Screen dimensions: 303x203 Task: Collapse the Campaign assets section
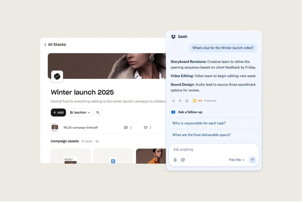[97, 141]
